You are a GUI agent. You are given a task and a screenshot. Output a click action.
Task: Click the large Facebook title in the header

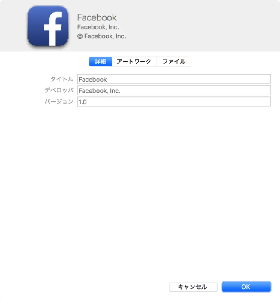click(97, 17)
